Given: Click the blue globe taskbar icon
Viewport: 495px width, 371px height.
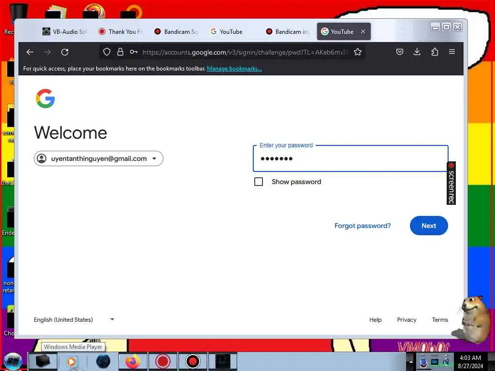Looking at the screenshot, I should (x=103, y=361).
